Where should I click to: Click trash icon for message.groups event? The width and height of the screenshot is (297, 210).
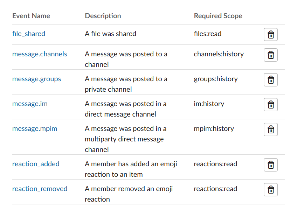[271, 80]
